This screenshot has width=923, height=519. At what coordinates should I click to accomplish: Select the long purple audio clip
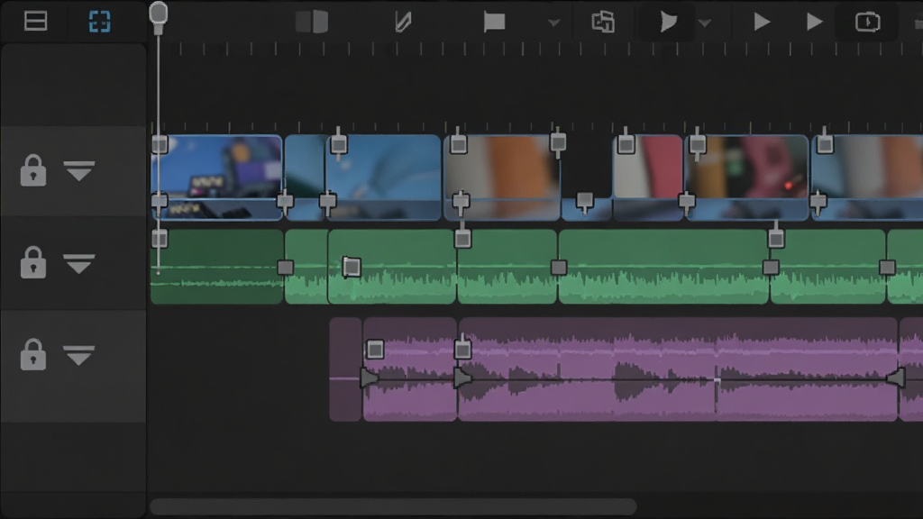[x=678, y=369]
